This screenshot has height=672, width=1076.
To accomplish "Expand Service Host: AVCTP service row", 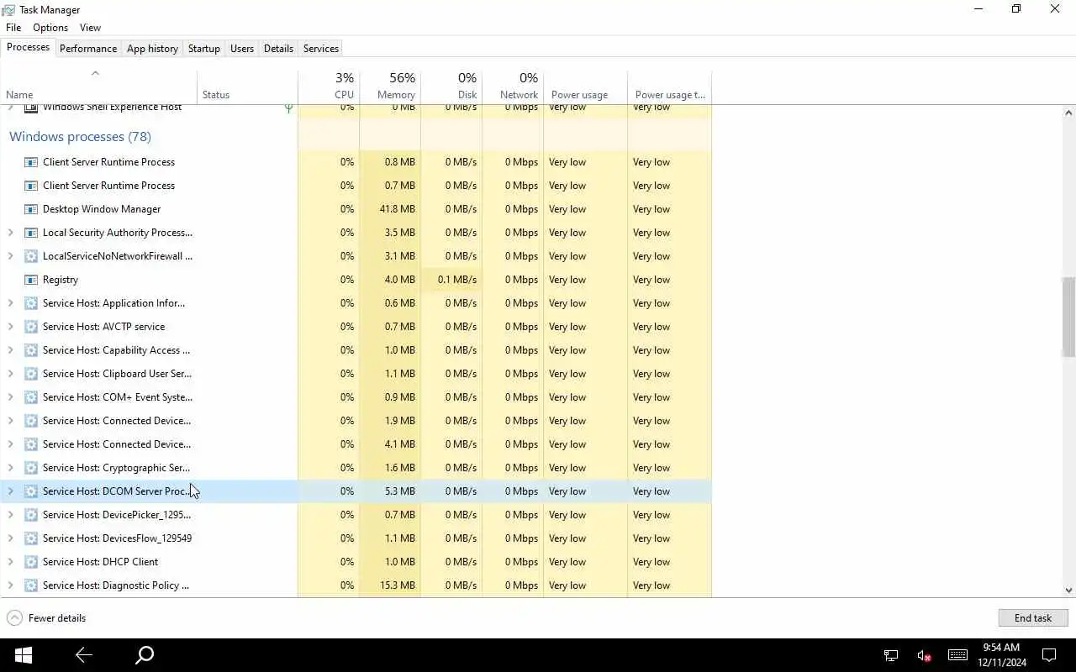I will pyautogui.click(x=10, y=327).
